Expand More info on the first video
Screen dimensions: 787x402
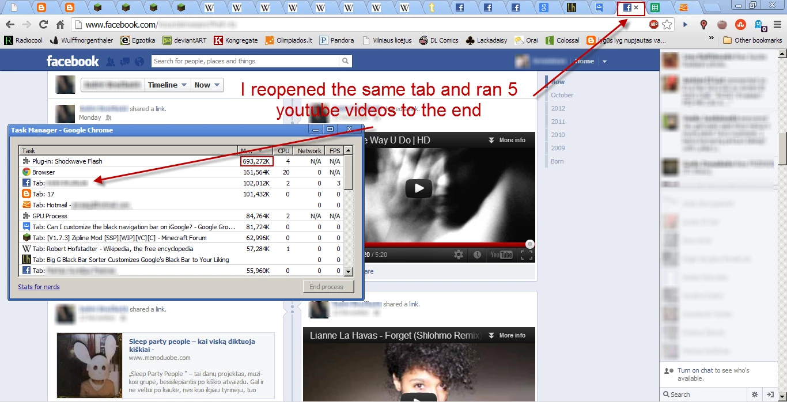pos(507,140)
